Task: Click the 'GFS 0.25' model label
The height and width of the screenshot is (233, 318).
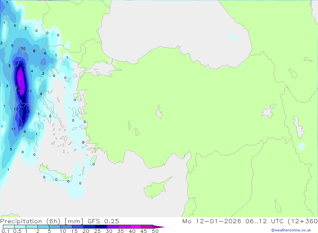Action: [103, 221]
